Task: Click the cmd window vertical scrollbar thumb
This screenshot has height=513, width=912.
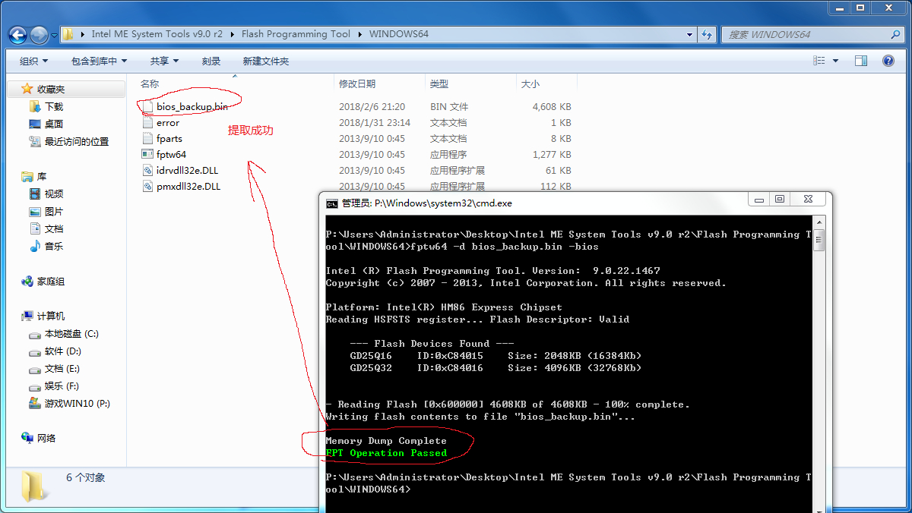Action: [x=819, y=242]
